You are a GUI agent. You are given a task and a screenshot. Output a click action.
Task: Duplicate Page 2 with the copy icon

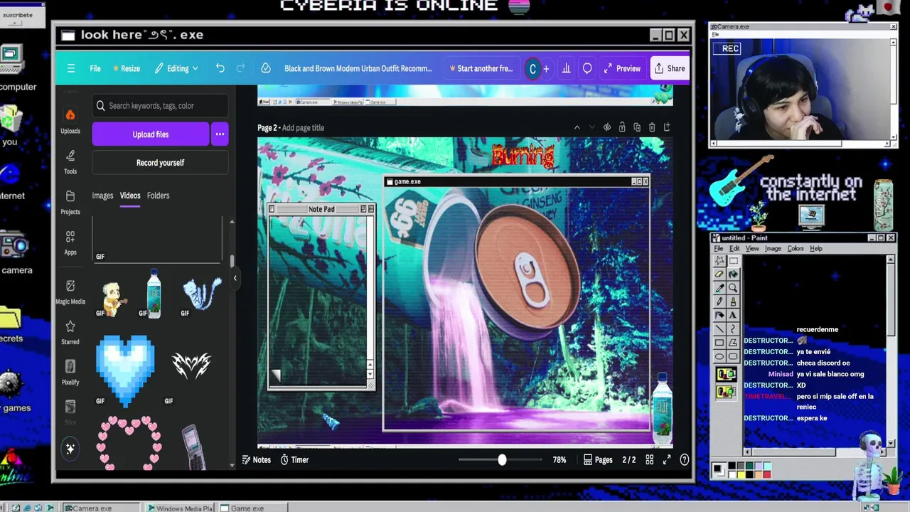[x=637, y=127]
